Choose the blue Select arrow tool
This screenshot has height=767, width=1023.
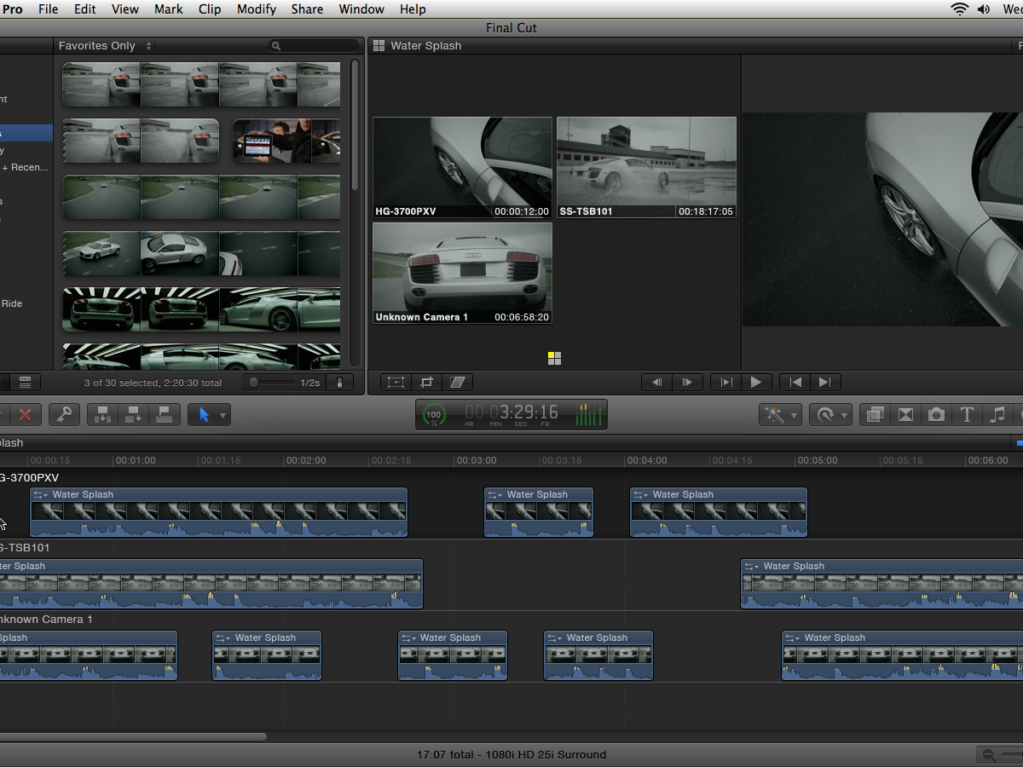(204, 415)
